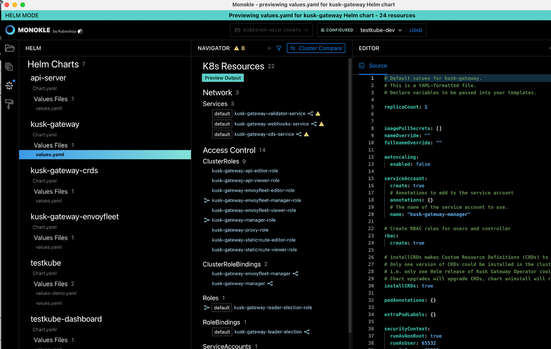This screenshot has height=349, width=551.
Task: Click incoming links icon of kusk-gateway-leader-election-role
Action: click(x=207, y=308)
